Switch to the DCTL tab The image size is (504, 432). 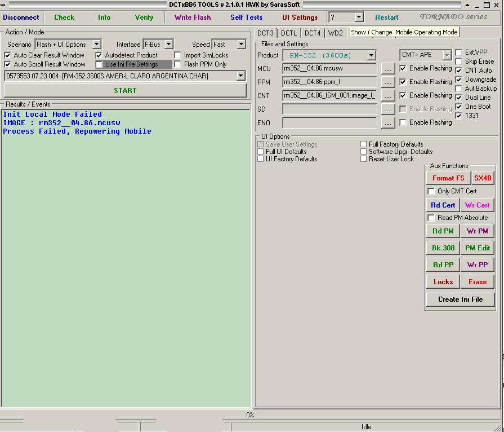pos(289,33)
